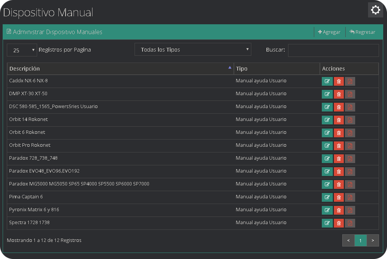Focus the Buscar search field

pyautogui.click(x=333, y=50)
